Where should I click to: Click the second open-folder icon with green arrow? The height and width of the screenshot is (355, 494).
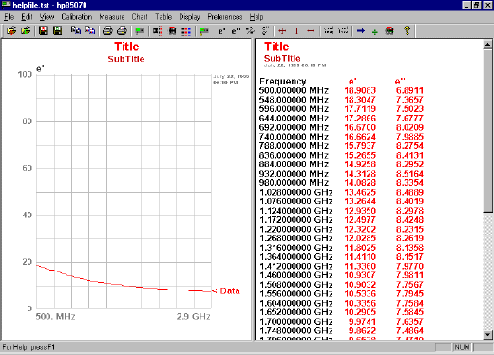[26, 30]
